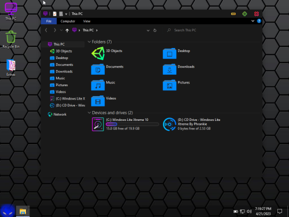Viewport: 289px width, 217px height.
Task: Open the Videos folder in main pane
Action: pyautogui.click(x=98, y=101)
